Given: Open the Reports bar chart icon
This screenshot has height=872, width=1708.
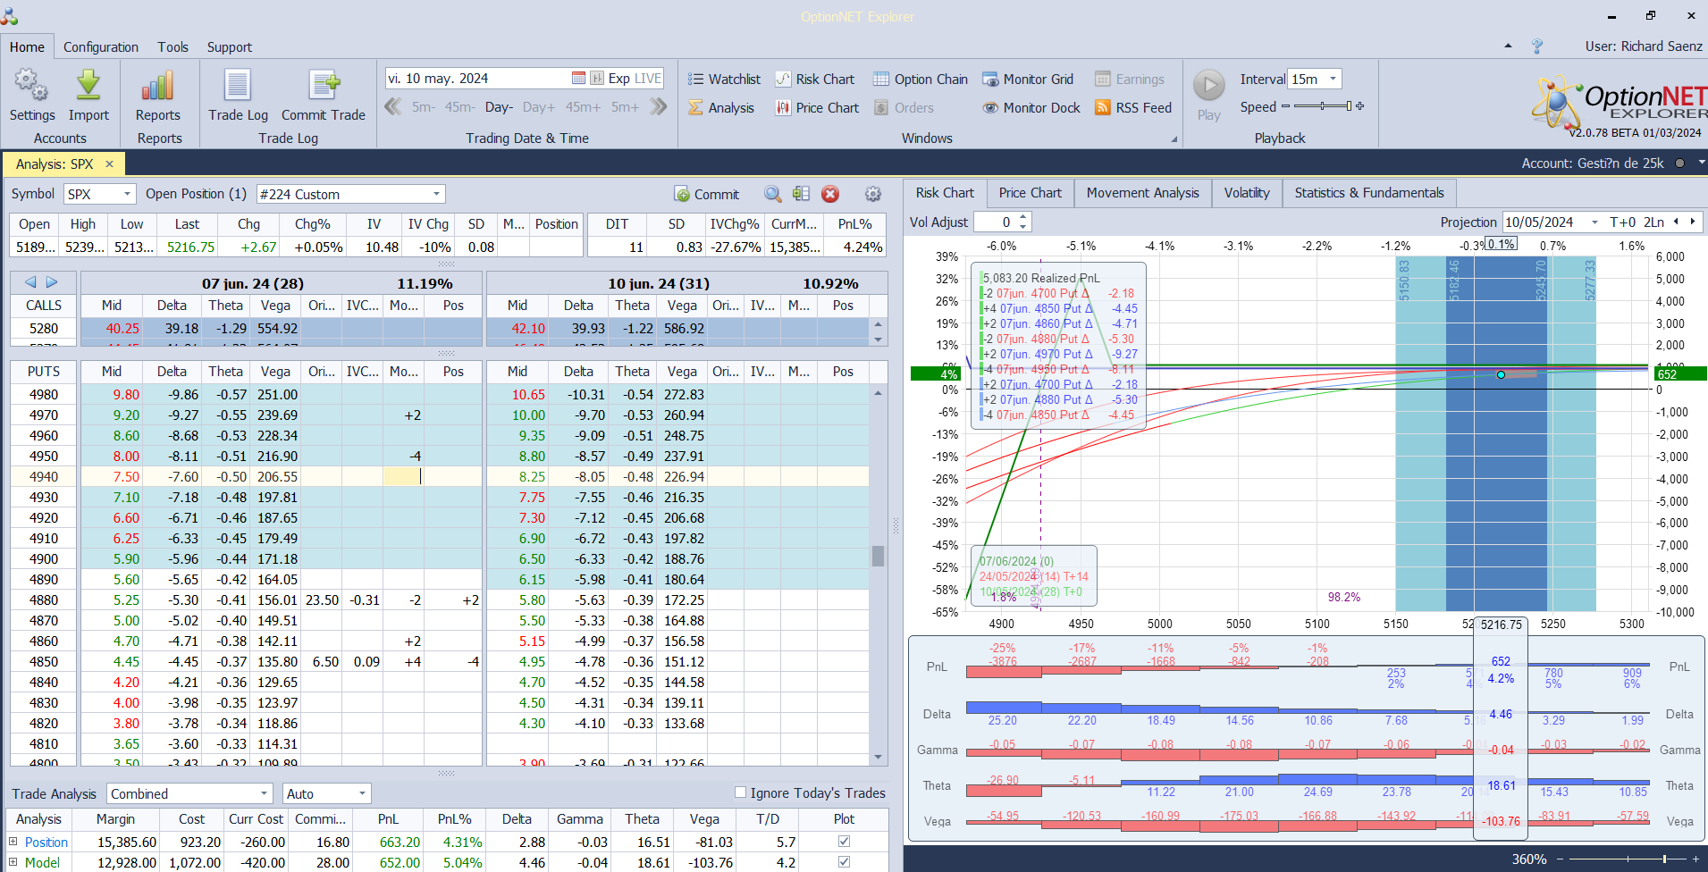Looking at the screenshot, I should pos(157,86).
